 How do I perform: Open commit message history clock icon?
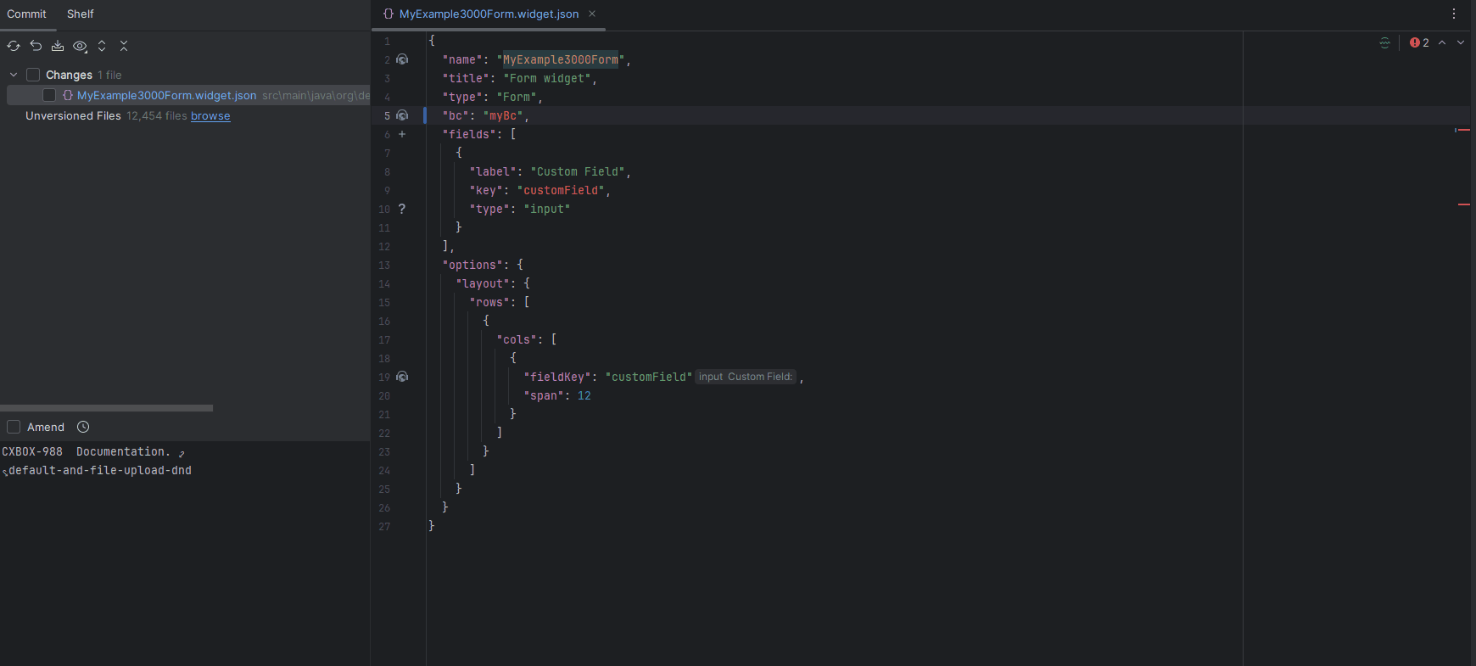tap(83, 427)
